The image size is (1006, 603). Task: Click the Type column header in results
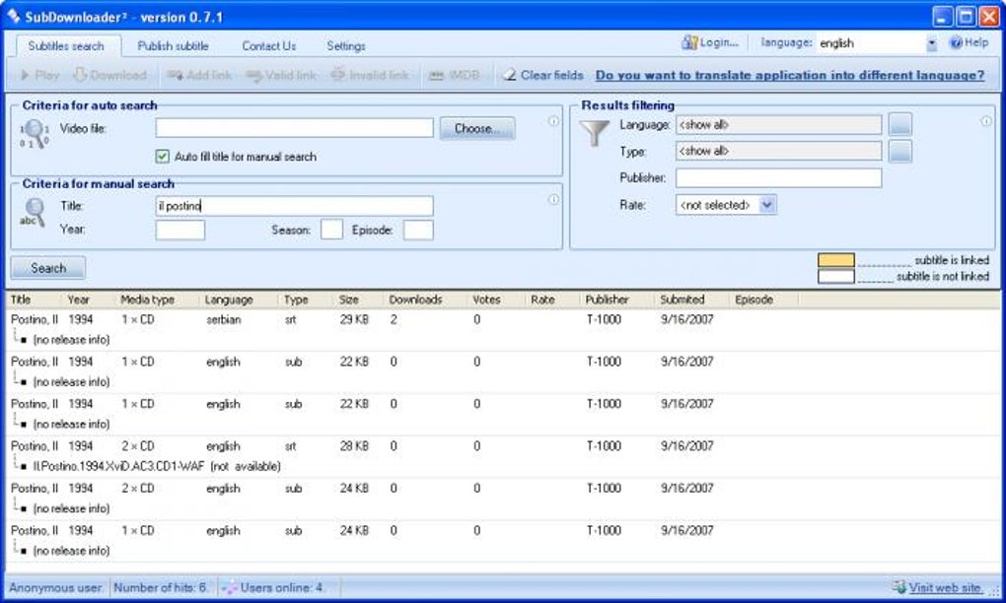308,300
